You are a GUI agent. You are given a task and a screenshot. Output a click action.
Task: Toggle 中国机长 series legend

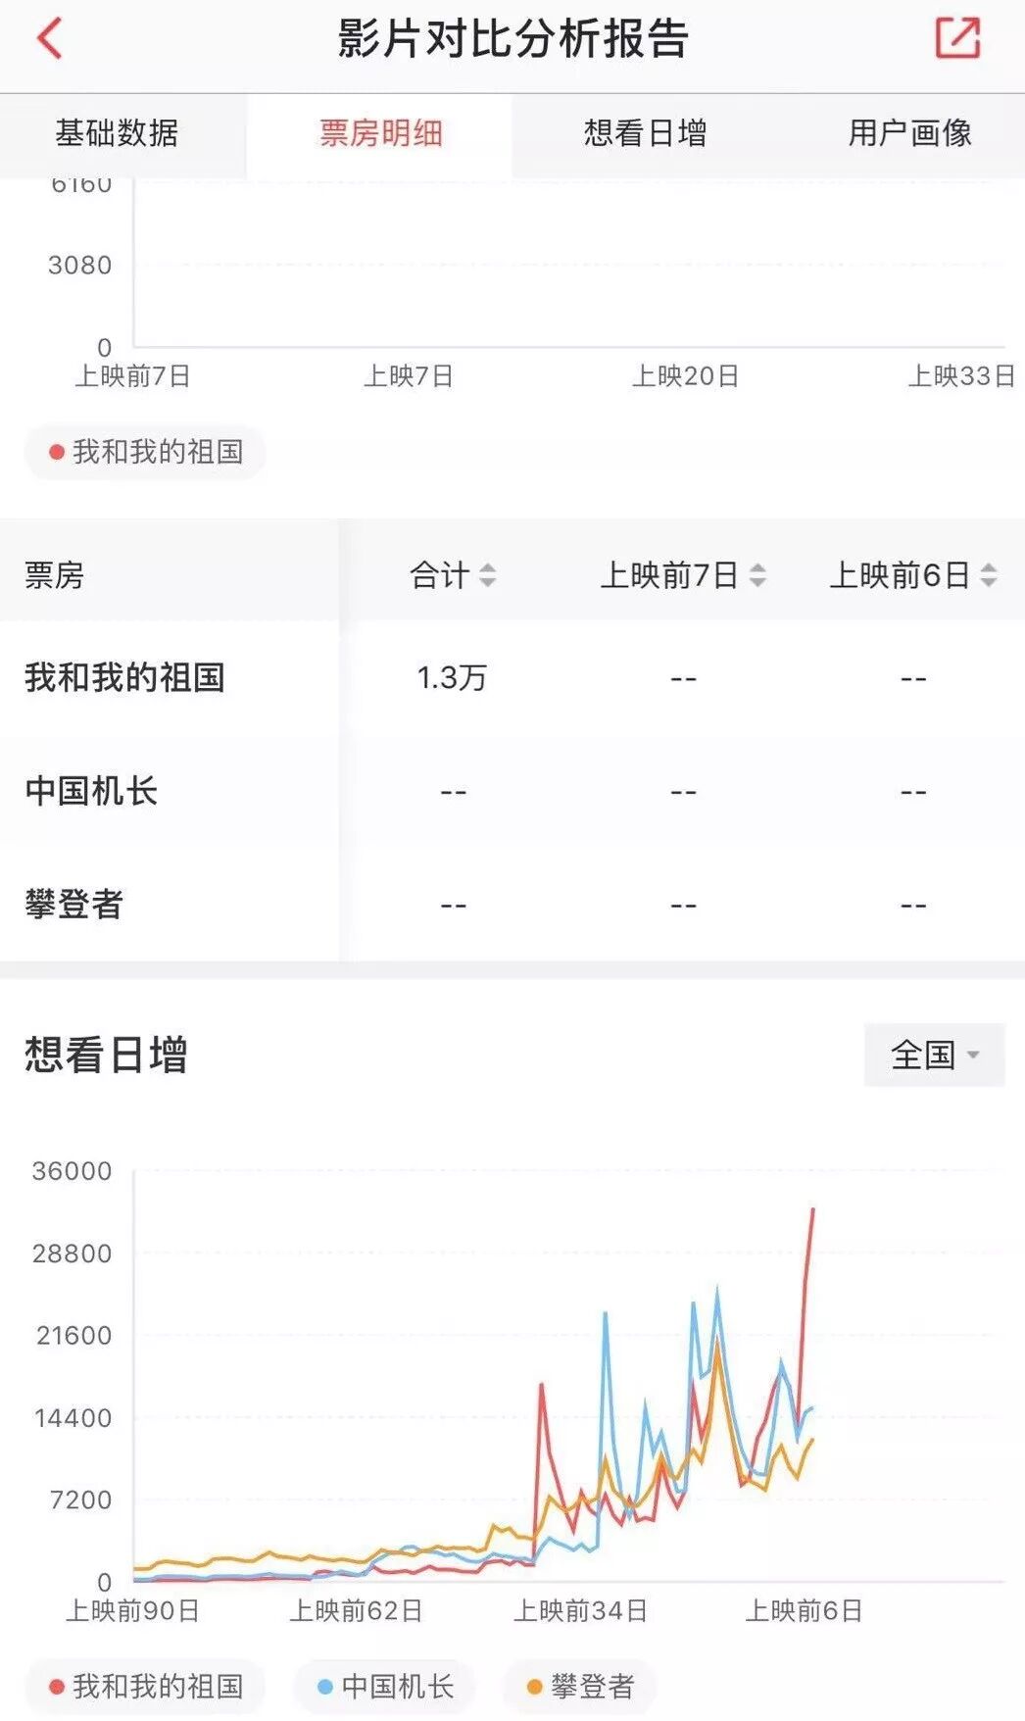384,1687
